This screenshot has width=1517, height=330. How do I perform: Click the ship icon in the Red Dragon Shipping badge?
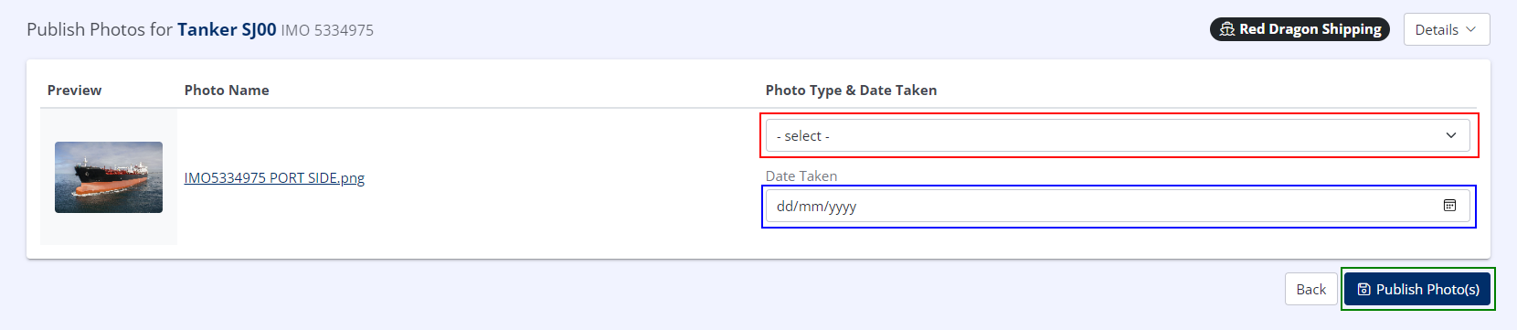click(x=1227, y=29)
